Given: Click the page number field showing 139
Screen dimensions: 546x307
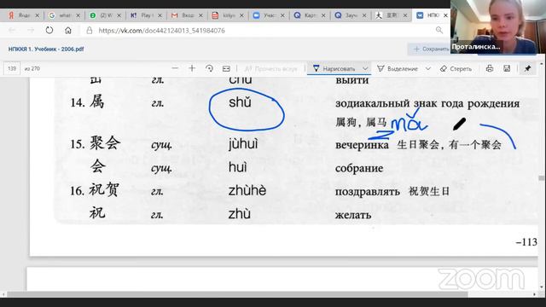Looking at the screenshot, I should coord(12,68).
